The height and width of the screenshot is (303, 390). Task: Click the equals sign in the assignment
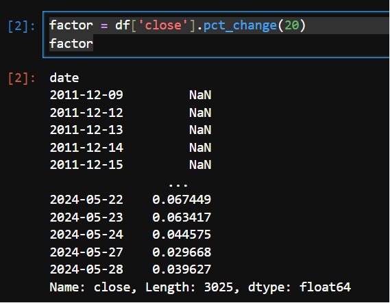point(104,26)
